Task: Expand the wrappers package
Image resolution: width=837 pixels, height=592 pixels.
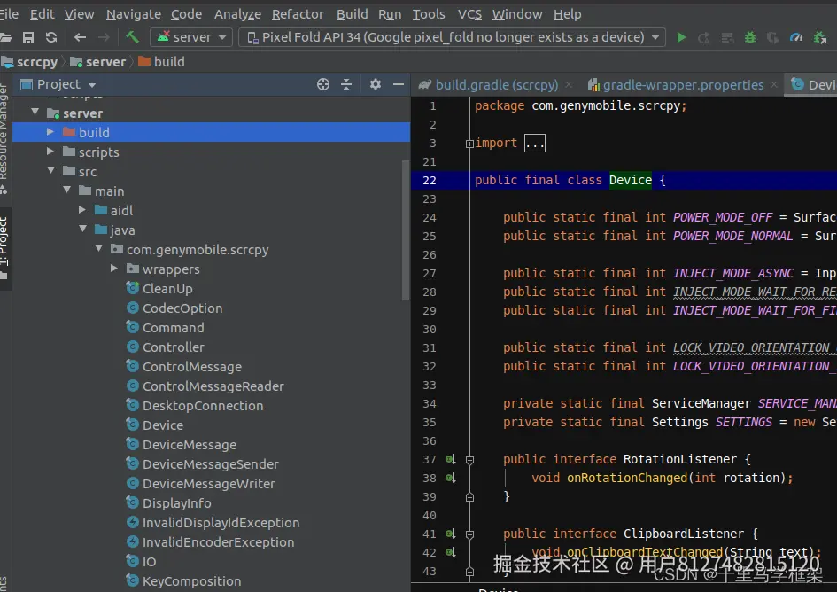Action: (113, 269)
